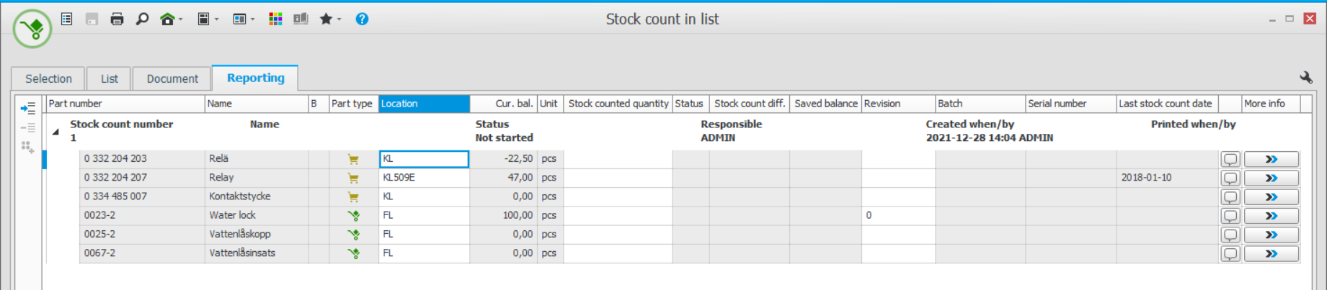Click More info button for Relä row
1327x290 pixels.
[1271, 159]
